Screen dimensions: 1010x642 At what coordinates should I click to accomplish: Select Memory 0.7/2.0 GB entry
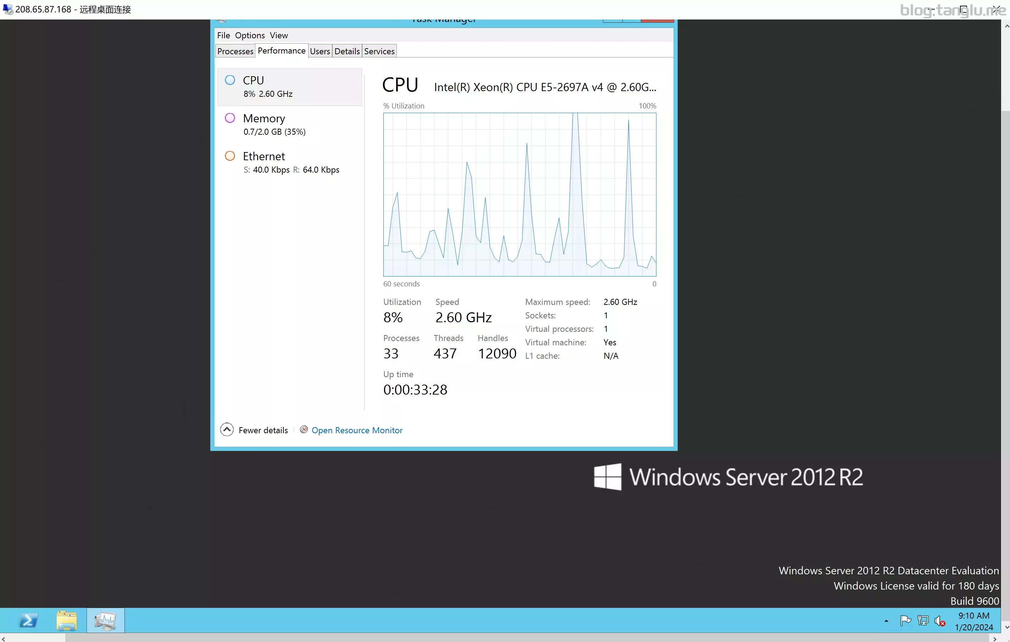(x=289, y=124)
